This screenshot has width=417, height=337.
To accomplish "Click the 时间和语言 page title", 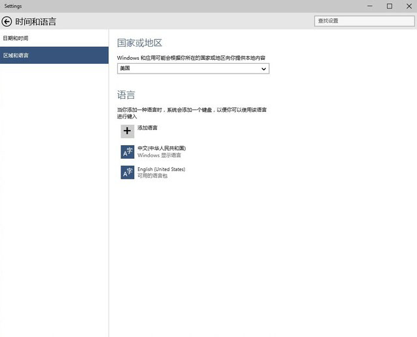I will pos(36,21).
